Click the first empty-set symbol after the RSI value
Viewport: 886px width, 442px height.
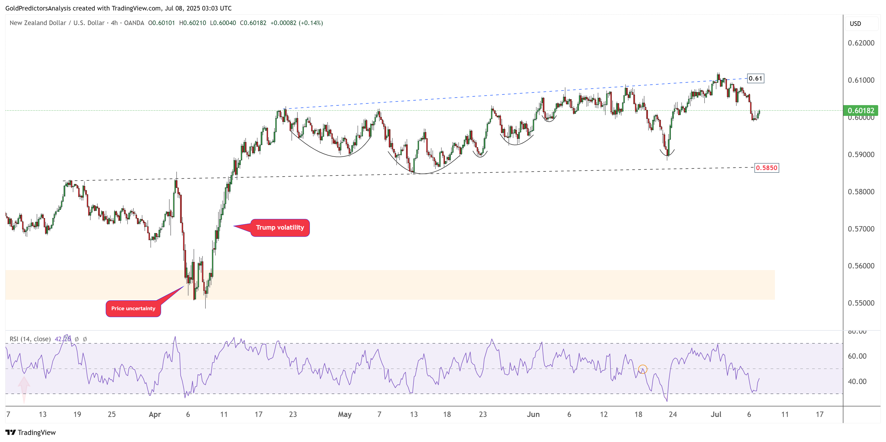pos(77,339)
